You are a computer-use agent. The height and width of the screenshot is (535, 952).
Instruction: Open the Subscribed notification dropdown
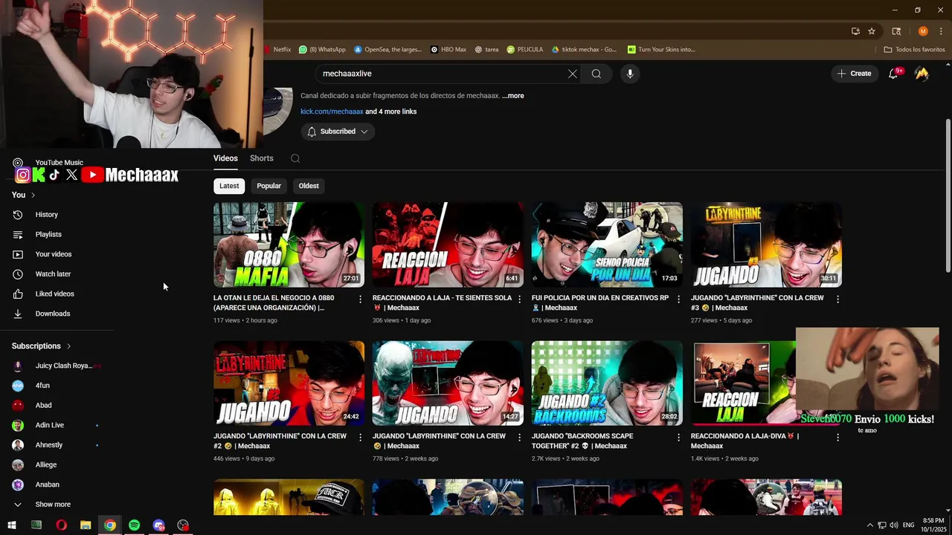point(338,132)
